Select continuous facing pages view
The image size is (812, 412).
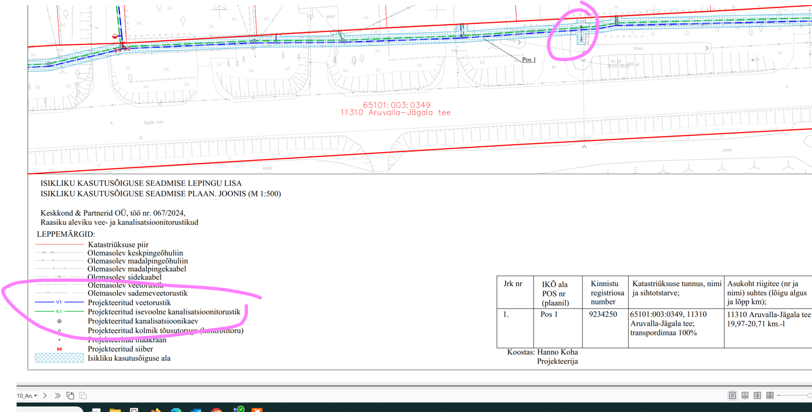770,395
